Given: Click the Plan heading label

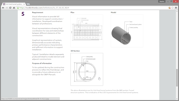Looking at the screenshot, I should click(72, 12).
